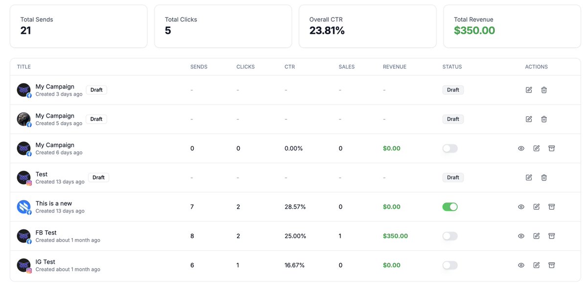Sort by the TITLE column header
Image resolution: width=587 pixels, height=287 pixels.
[x=23, y=67]
